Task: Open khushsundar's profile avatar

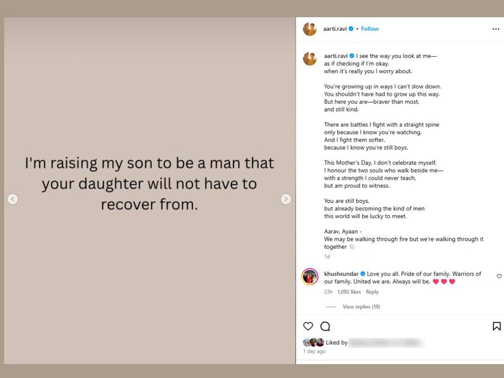Action: (310, 276)
